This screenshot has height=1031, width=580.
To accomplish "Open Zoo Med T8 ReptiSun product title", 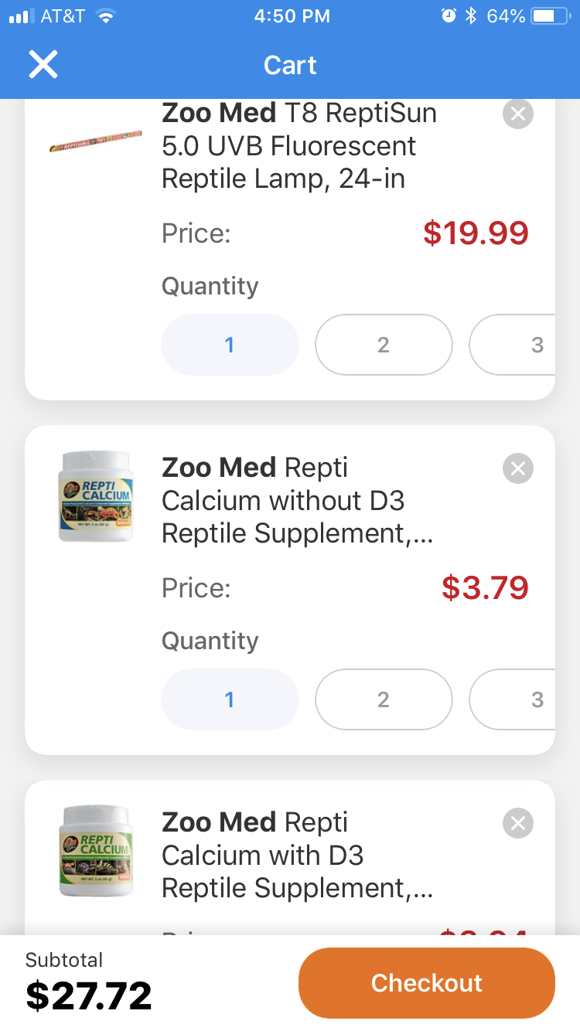I will tap(299, 146).
